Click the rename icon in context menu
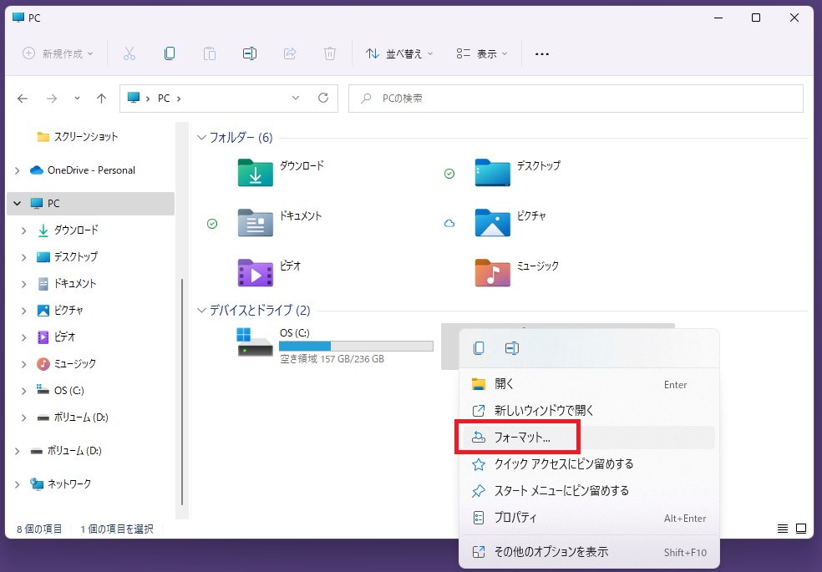822x572 pixels. [x=512, y=348]
